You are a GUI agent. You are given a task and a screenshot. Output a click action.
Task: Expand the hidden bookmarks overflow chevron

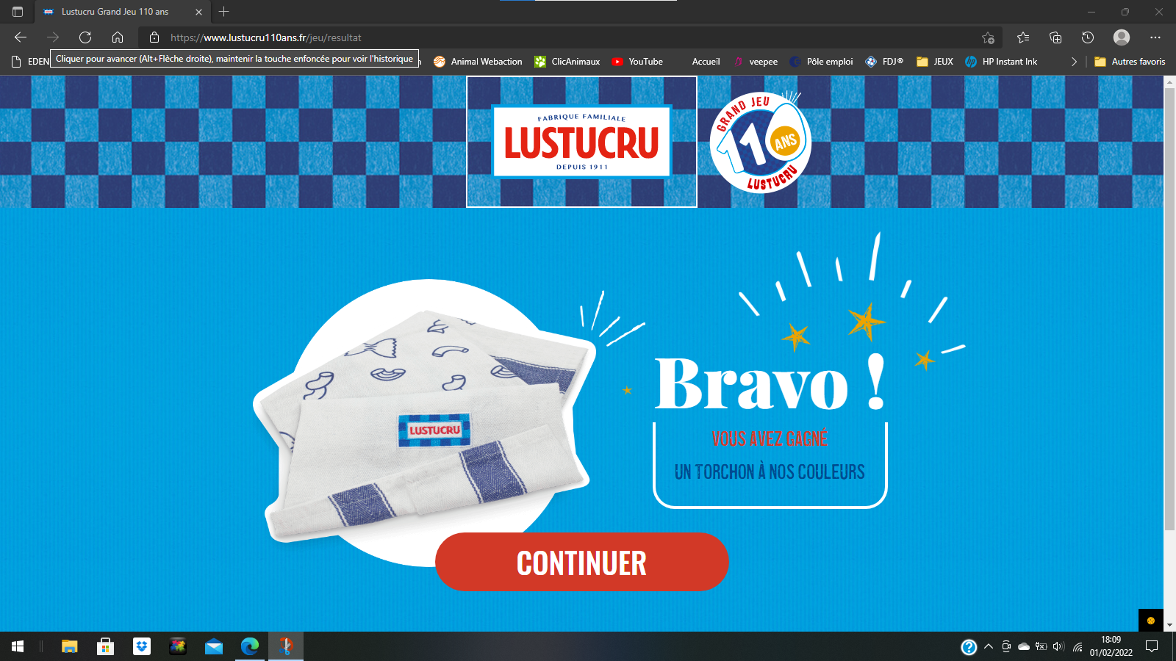coord(1074,62)
